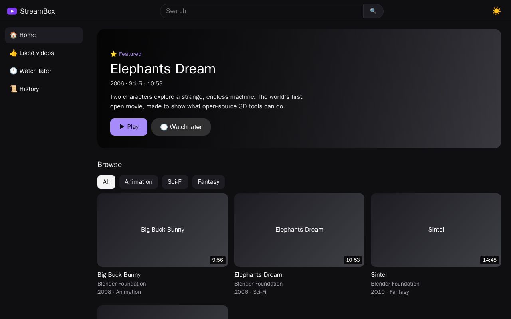The image size is (511, 319).
Task: Click the 14:48 duration badge
Action: tap(490, 260)
